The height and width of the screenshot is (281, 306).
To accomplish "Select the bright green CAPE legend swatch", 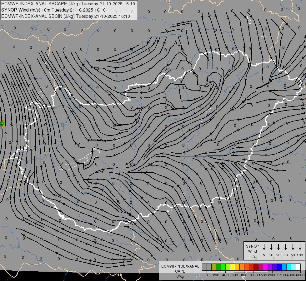I will coord(223,267).
